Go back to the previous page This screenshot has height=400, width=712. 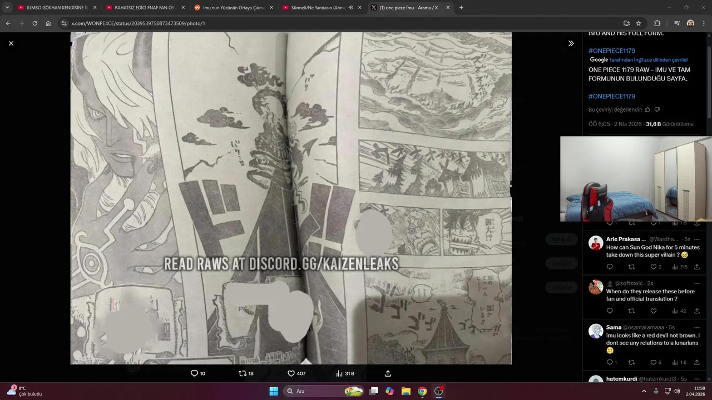[x=8, y=23]
